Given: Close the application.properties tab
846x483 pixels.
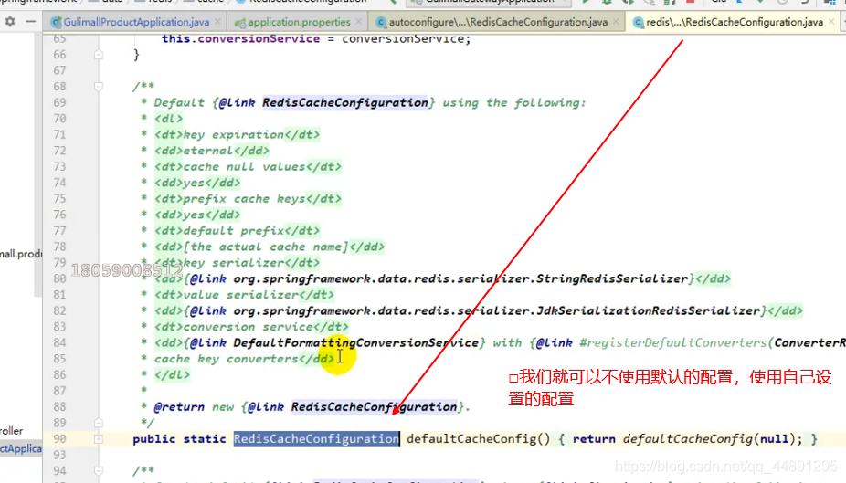Looking at the screenshot, I should [359, 22].
